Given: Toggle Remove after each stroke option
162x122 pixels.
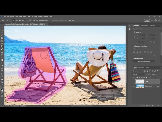Looking at the screenshot, I should tap(59, 20).
